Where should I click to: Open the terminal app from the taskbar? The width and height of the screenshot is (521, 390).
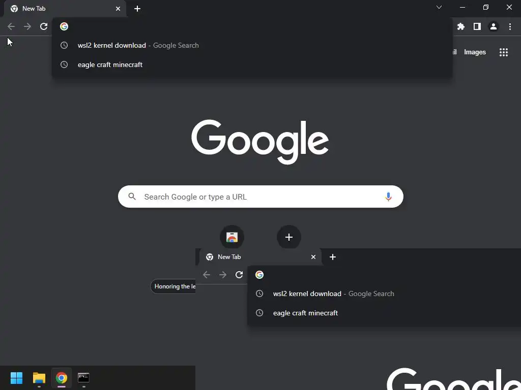click(83, 378)
